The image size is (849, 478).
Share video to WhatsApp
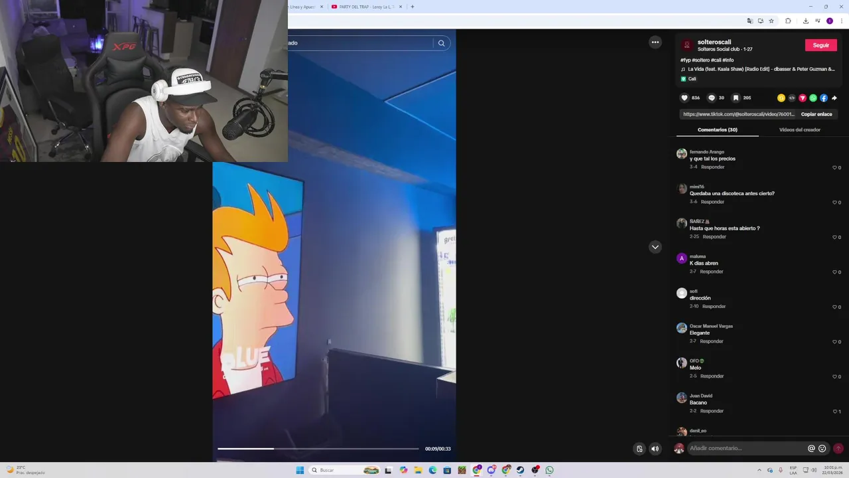click(813, 98)
